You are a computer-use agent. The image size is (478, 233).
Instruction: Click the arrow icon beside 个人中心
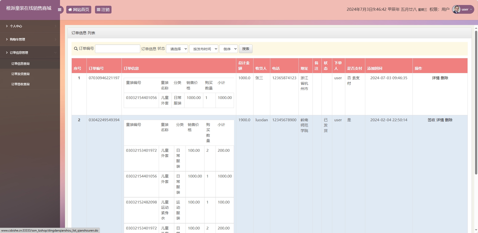[x=55, y=26]
